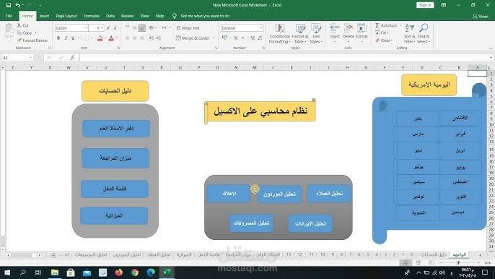The height and width of the screenshot is (279, 495).
Task: Open the Merge & Center dropdown arrow
Action: click(x=214, y=38)
